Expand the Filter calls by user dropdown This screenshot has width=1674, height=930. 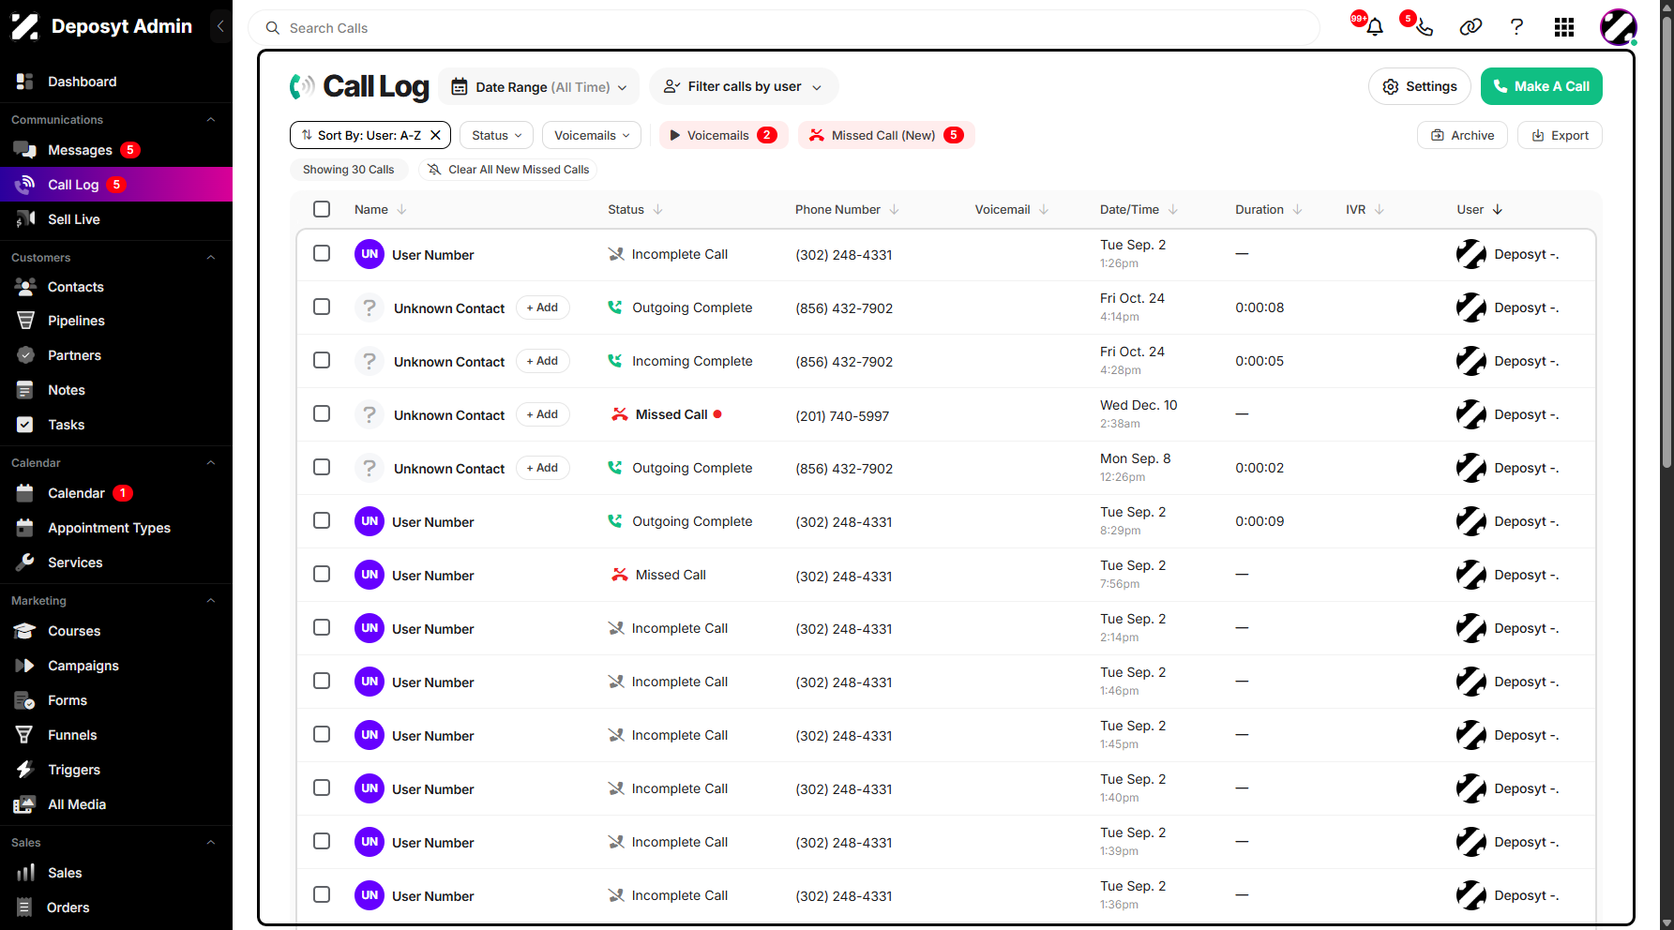(744, 87)
